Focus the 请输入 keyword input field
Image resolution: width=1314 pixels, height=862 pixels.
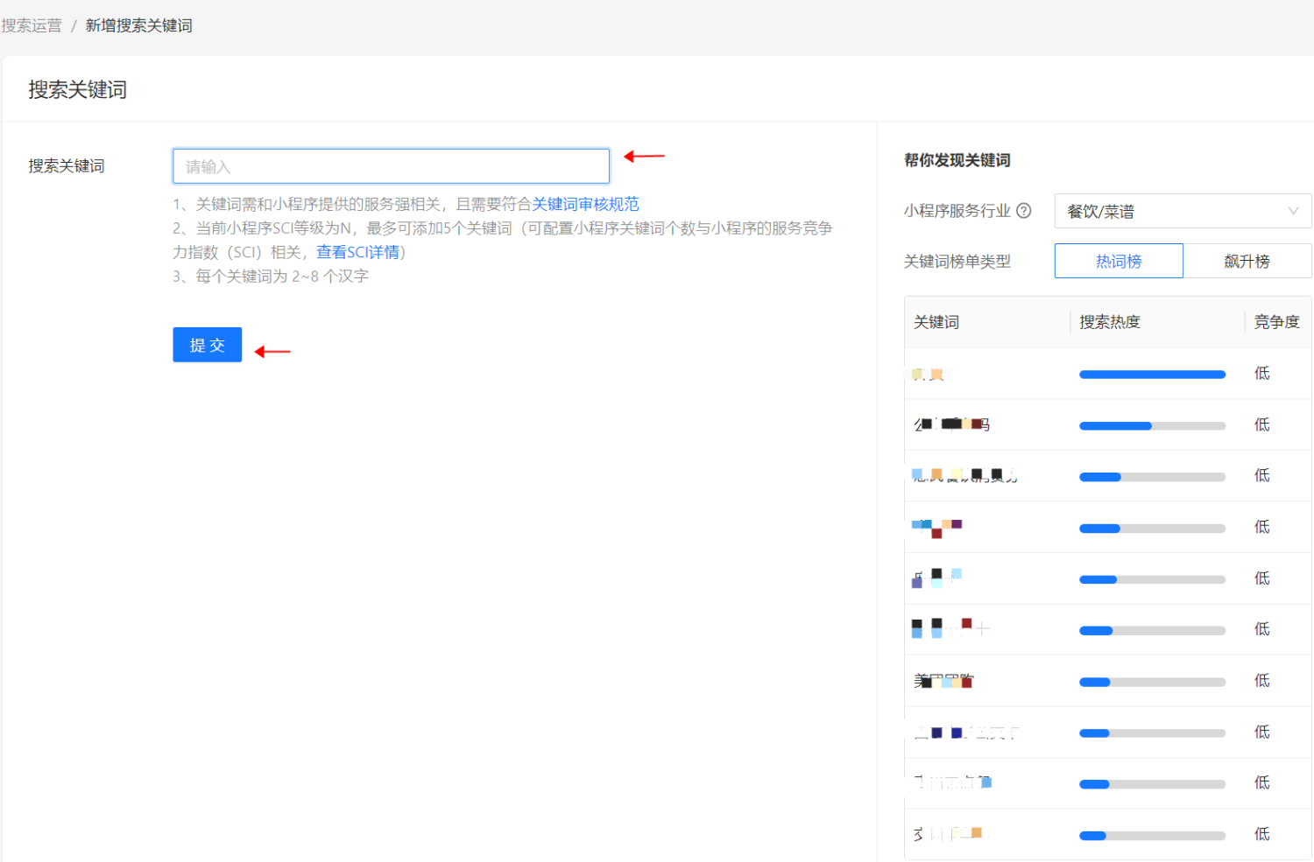click(x=391, y=165)
